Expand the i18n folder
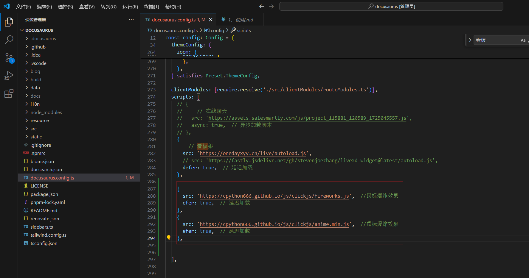The image size is (529, 278). tap(35, 104)
